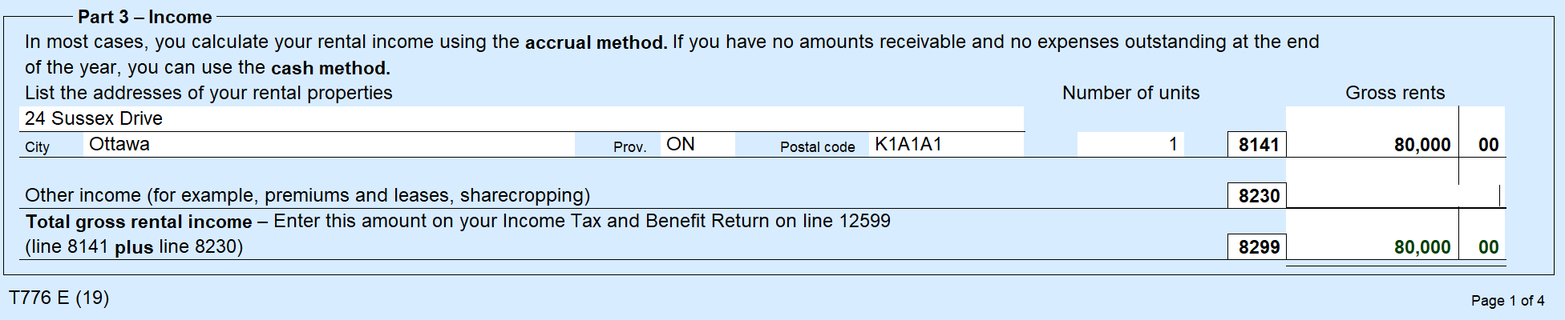Click the 'Gross rents' column header
Screen dimensions: 1565x320
[x=1395, y=93]
